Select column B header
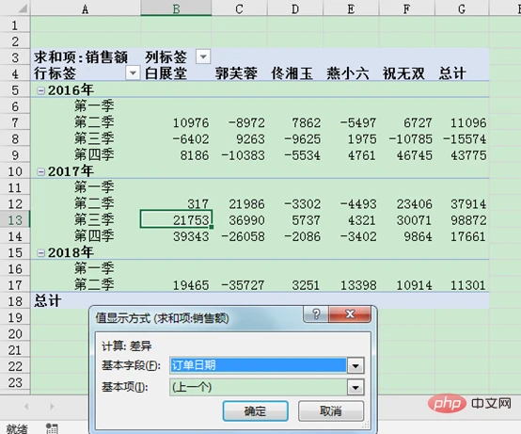 point(176,8)
